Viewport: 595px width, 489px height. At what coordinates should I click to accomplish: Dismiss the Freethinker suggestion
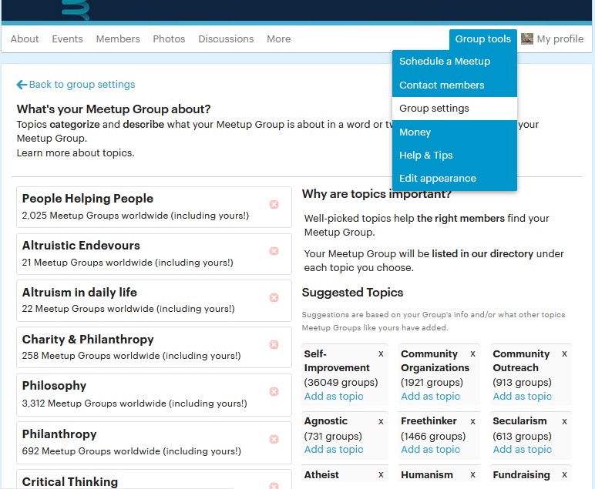pyautogui.click(x=472, y=421)
